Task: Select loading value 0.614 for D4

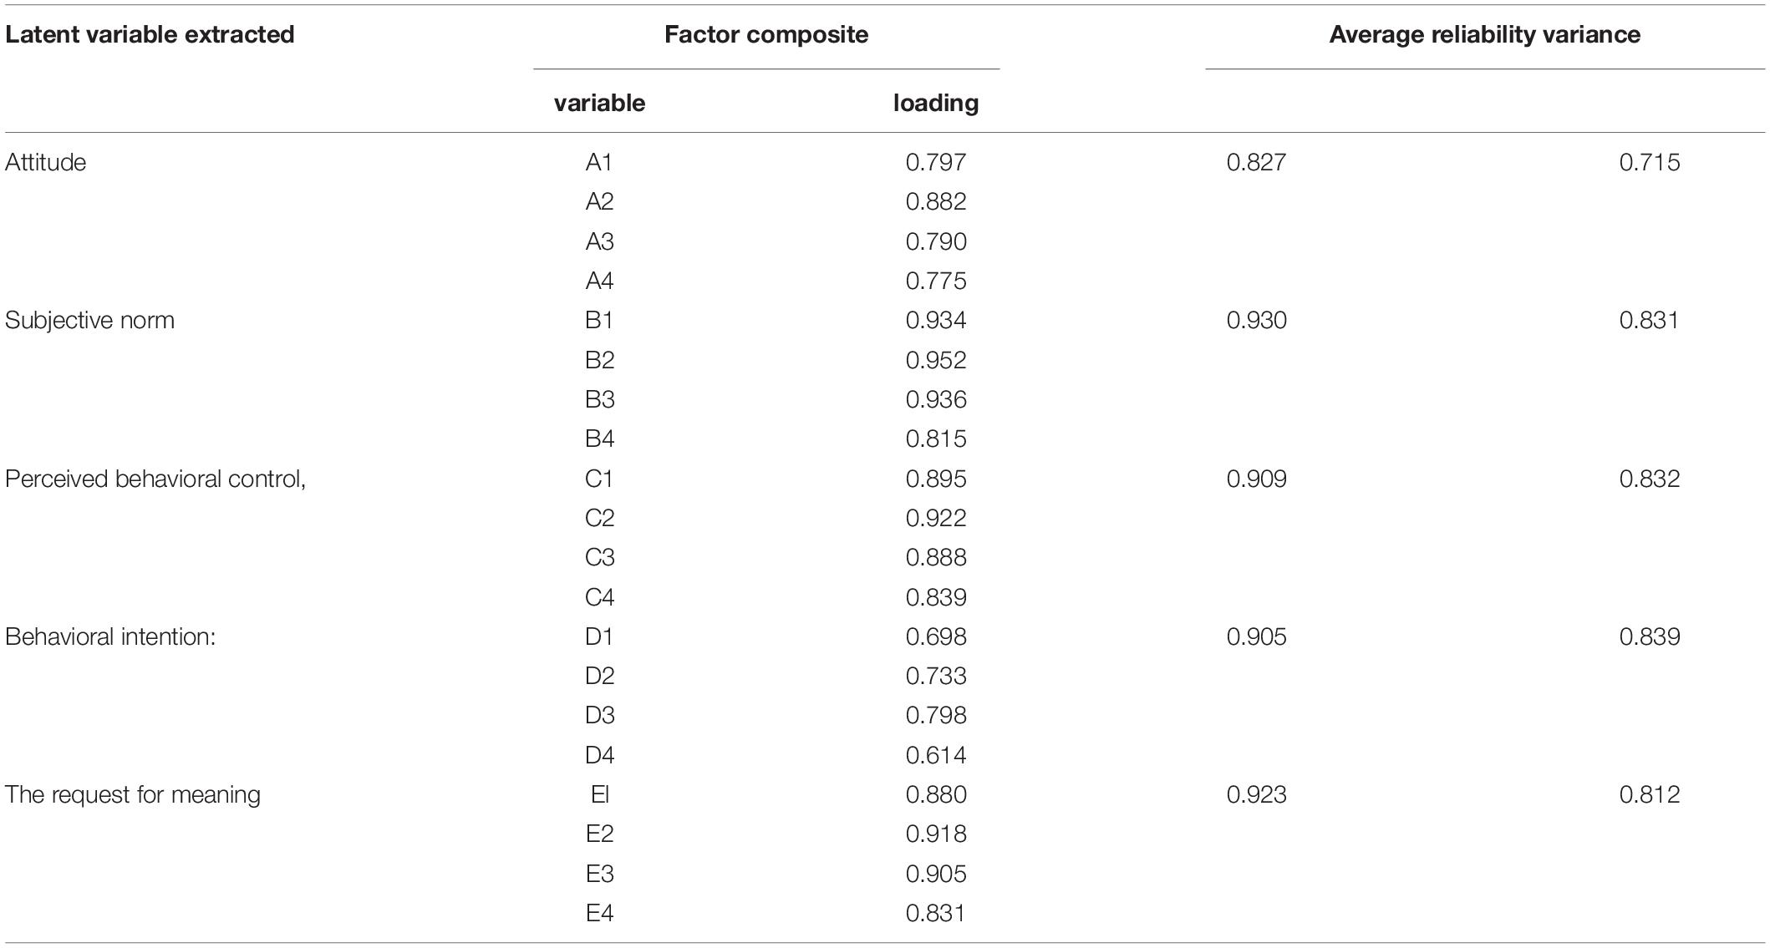Action: (936, 755)
